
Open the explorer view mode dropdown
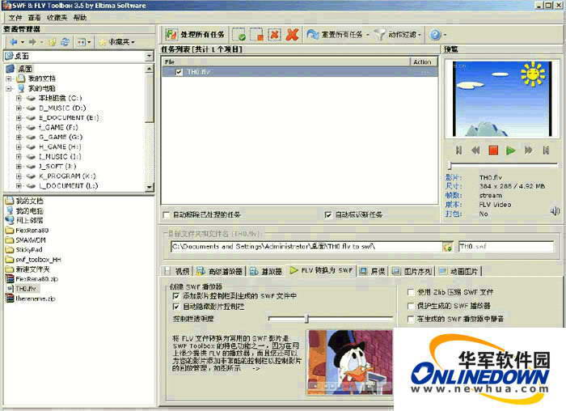pos(84,42)
